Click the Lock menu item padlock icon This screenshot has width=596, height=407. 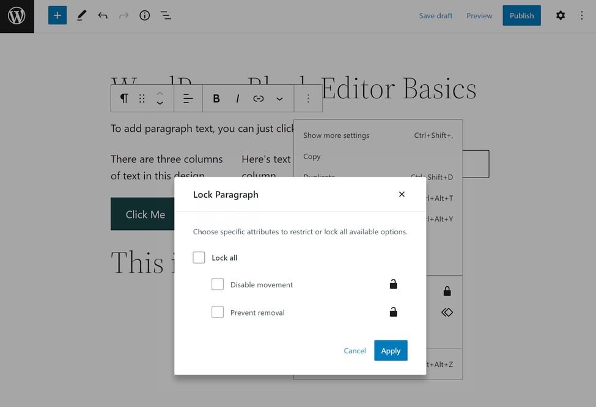[x=447, y=291]
